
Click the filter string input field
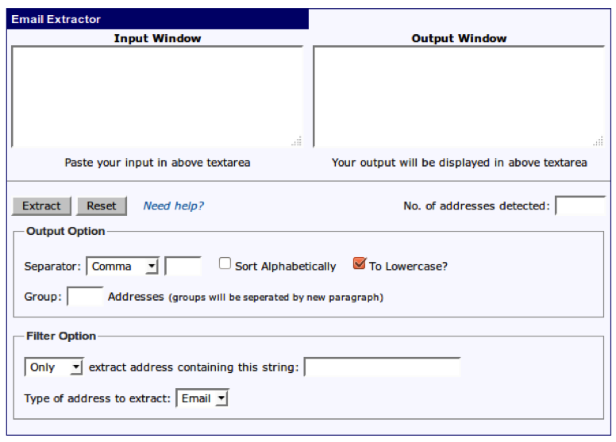click(x=383, y=367)
